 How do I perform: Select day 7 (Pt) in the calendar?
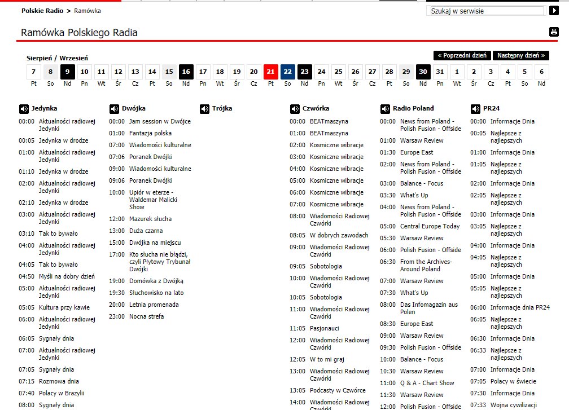point(34,72)
